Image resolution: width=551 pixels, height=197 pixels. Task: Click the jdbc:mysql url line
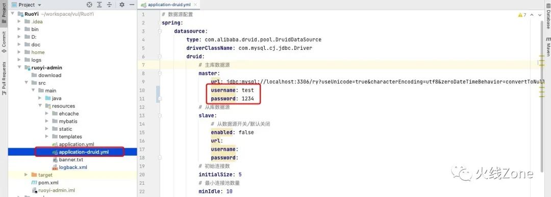[378, 81]
